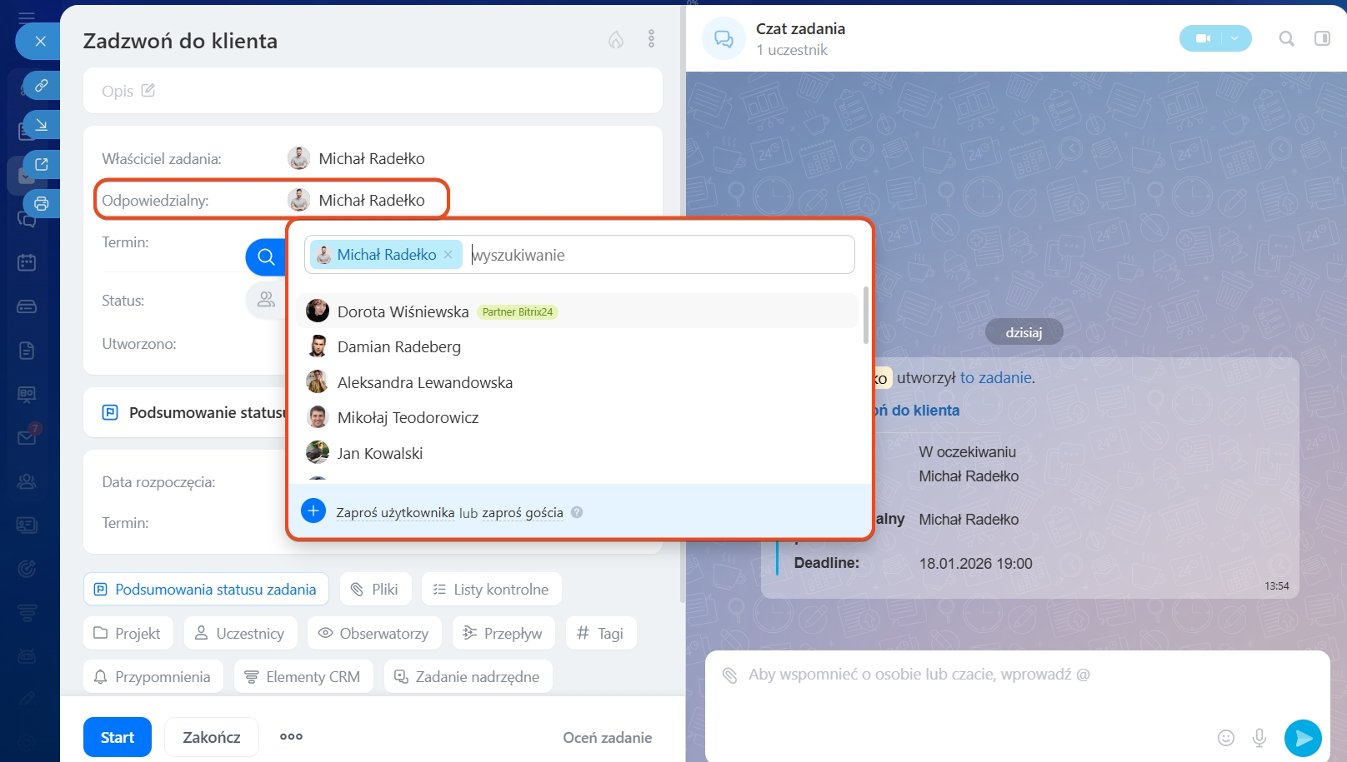This screenshot has height=762, width=1347.
Task: Expand the video call options dropdown arrow
Action: tap(1235, 38)
